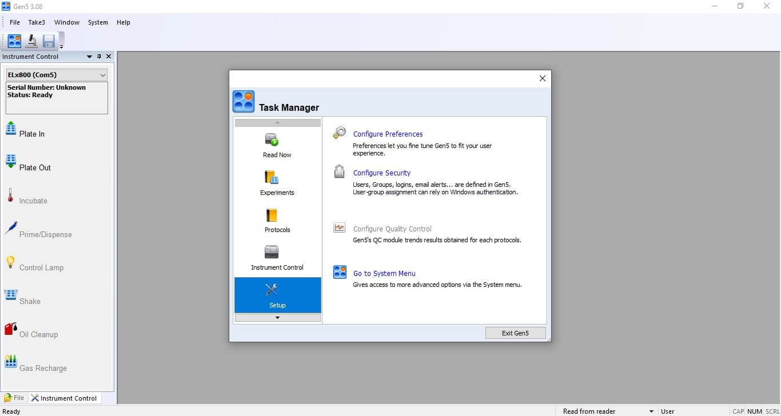Open the Help menu
This screenshot has width=781, height=416.
123,22
